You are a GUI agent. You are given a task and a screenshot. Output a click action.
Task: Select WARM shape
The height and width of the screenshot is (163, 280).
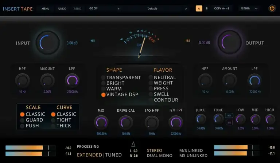click(x=112, y=89)
